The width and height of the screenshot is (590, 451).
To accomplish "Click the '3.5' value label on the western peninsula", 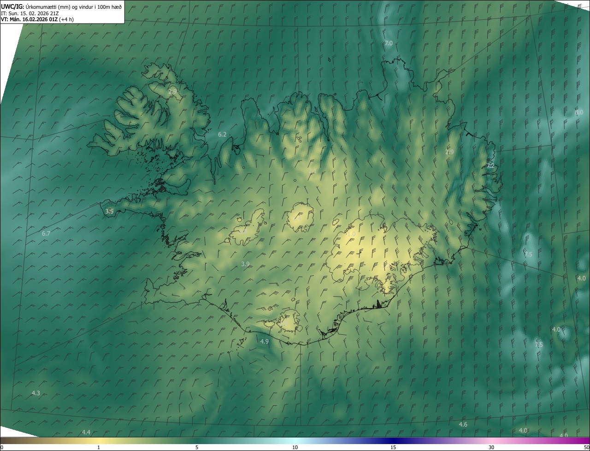I will (x=109, y=211).
